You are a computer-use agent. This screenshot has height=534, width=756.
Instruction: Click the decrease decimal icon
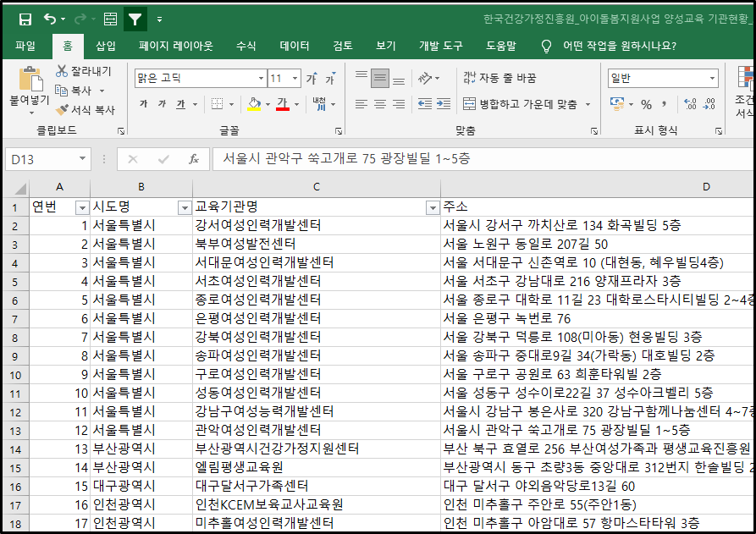pos(709,104)
